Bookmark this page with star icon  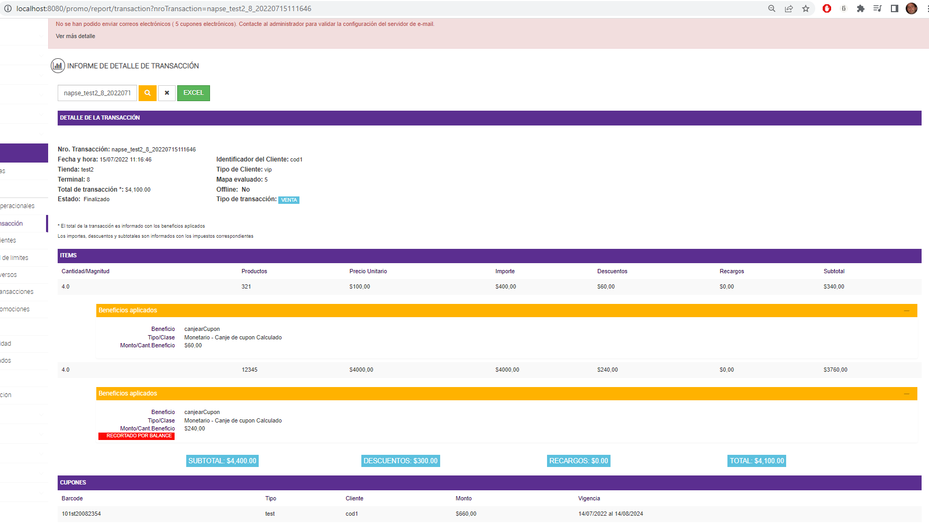[x=806, y=8]
